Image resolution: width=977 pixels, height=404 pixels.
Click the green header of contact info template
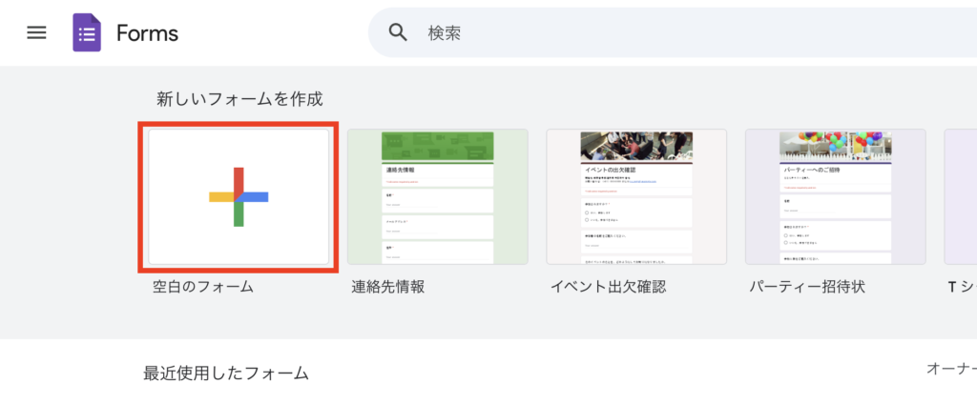[x=437, y=146]
